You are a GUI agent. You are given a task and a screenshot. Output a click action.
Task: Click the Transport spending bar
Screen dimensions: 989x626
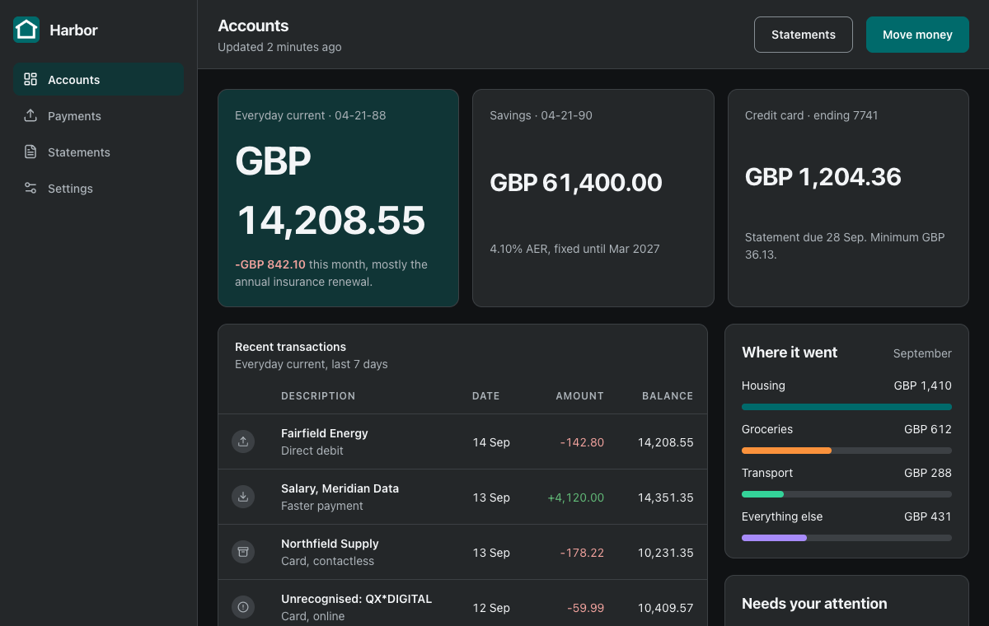click(846, 493)
